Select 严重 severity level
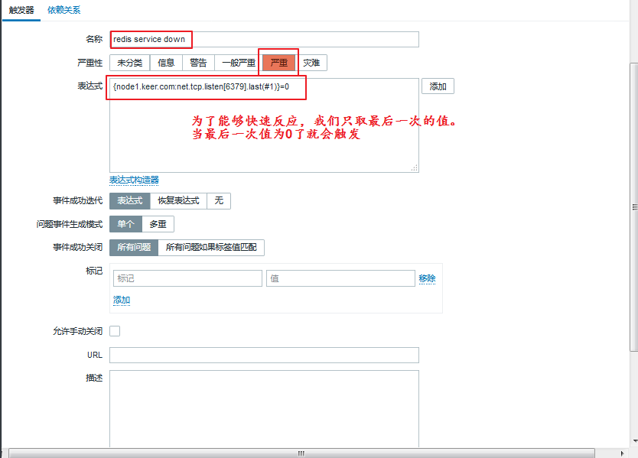Viewport: 638px width, 458px height. tap(278, 63)
